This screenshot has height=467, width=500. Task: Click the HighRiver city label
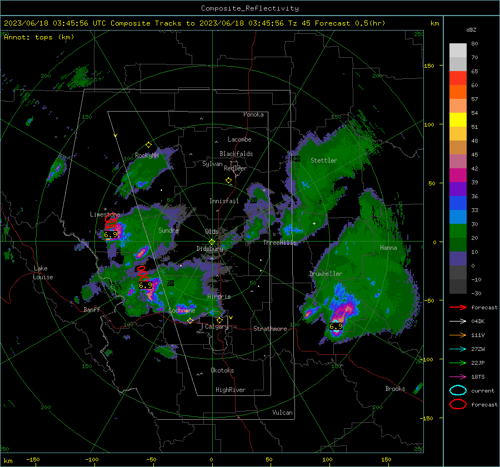pyautogui.click(x=231, y=390)
